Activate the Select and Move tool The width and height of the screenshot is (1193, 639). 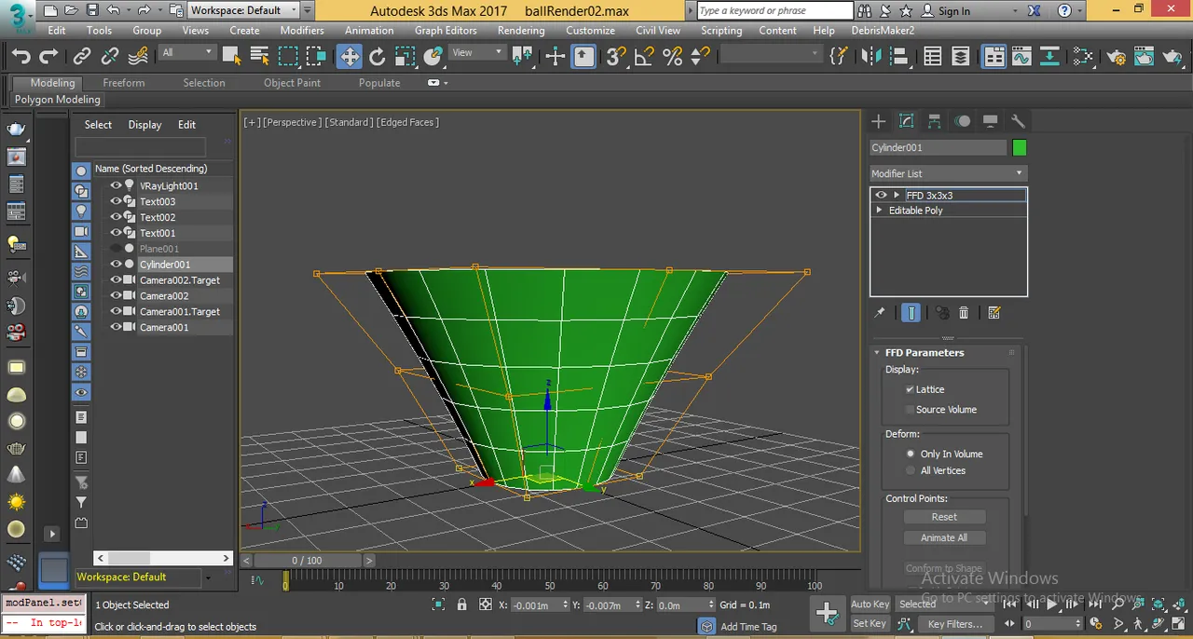(350, 57)
